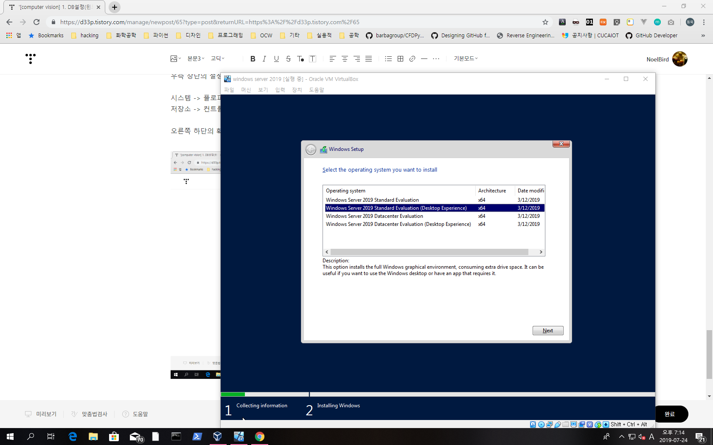
Task: Open paragraph style dropdown 본문3
Action: [x=196, y=58]
